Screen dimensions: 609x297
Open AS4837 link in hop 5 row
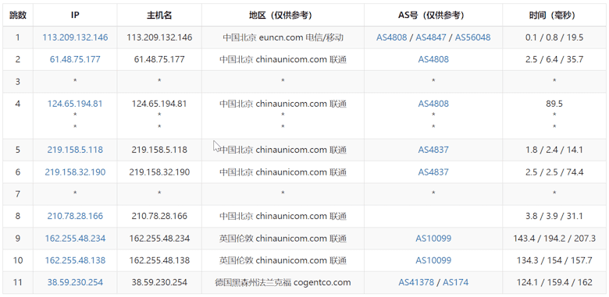coord(433,150)
